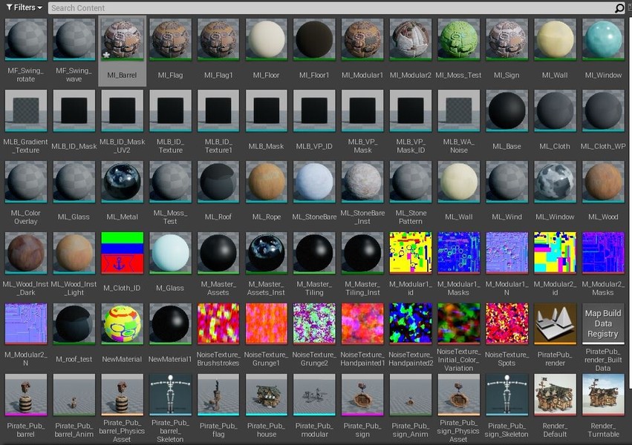The width and height of the screenshot is (632, 445).
Task: Click the vertical scrollbar on the right
Action: [630, 201]
